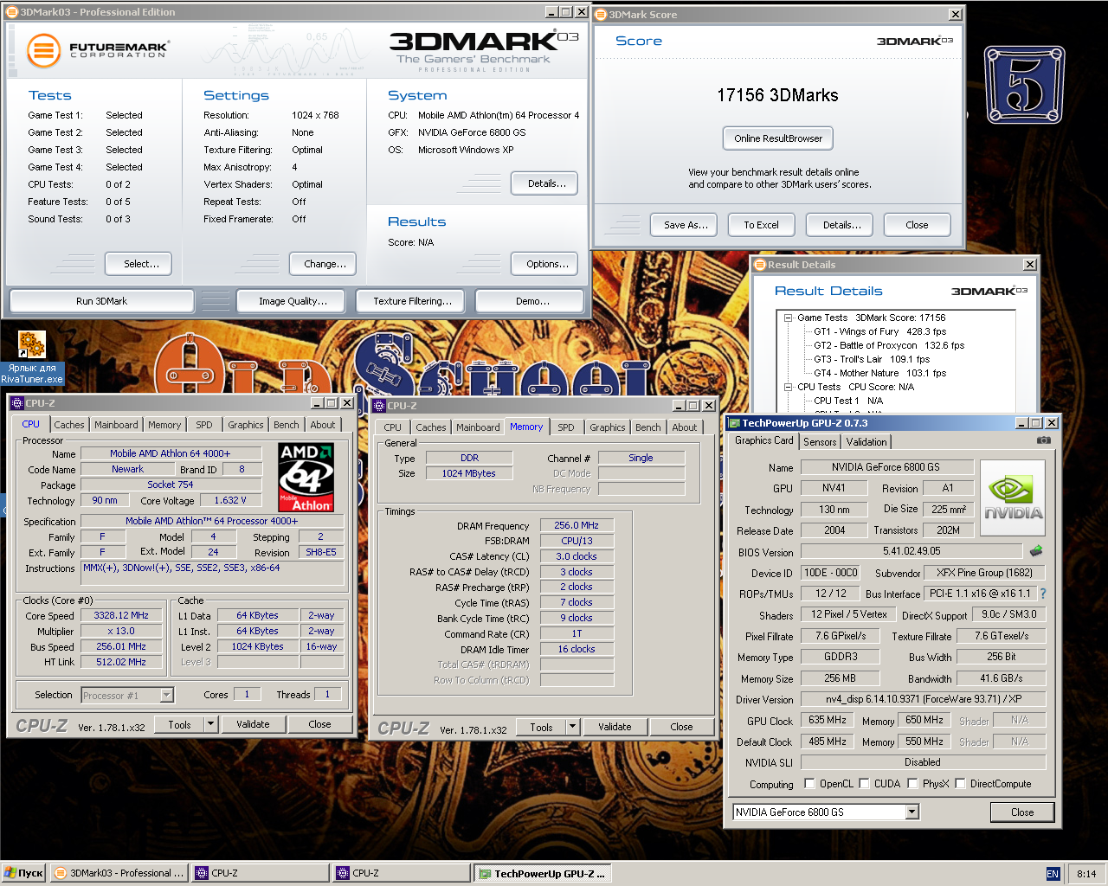Select GT4 - Mother Nature result
Viewport: 1108px width, 886px height.
(x=879, y=373)
